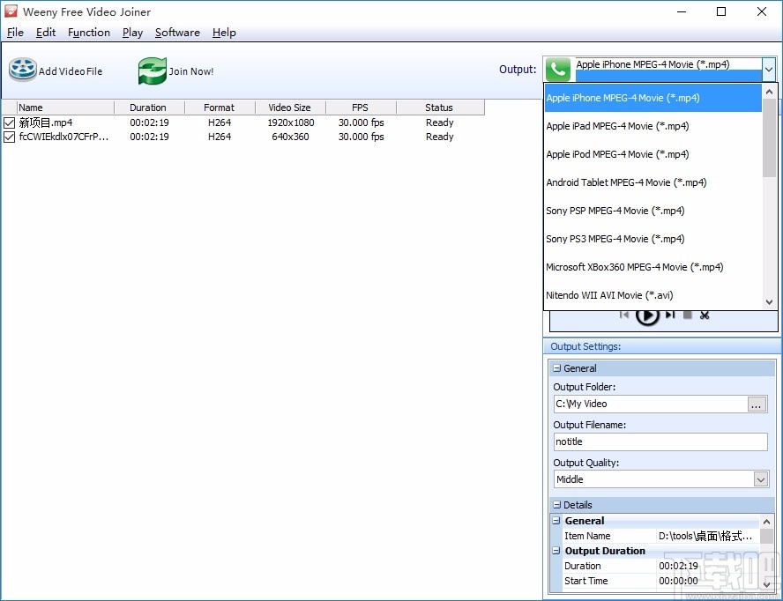Collapse the Details section
Image resolution: width=783 pixels, height=601 pixels.
coord(556,505)
